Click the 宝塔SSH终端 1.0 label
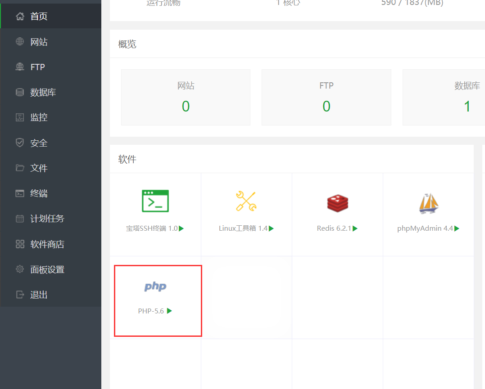Image resolution: width=485 pixels, height=389 pixels. pos(152,228)
